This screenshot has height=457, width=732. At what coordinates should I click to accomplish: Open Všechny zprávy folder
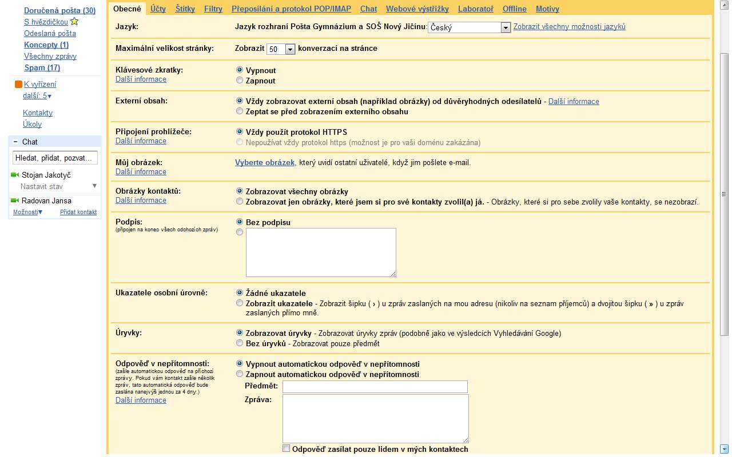50,56
